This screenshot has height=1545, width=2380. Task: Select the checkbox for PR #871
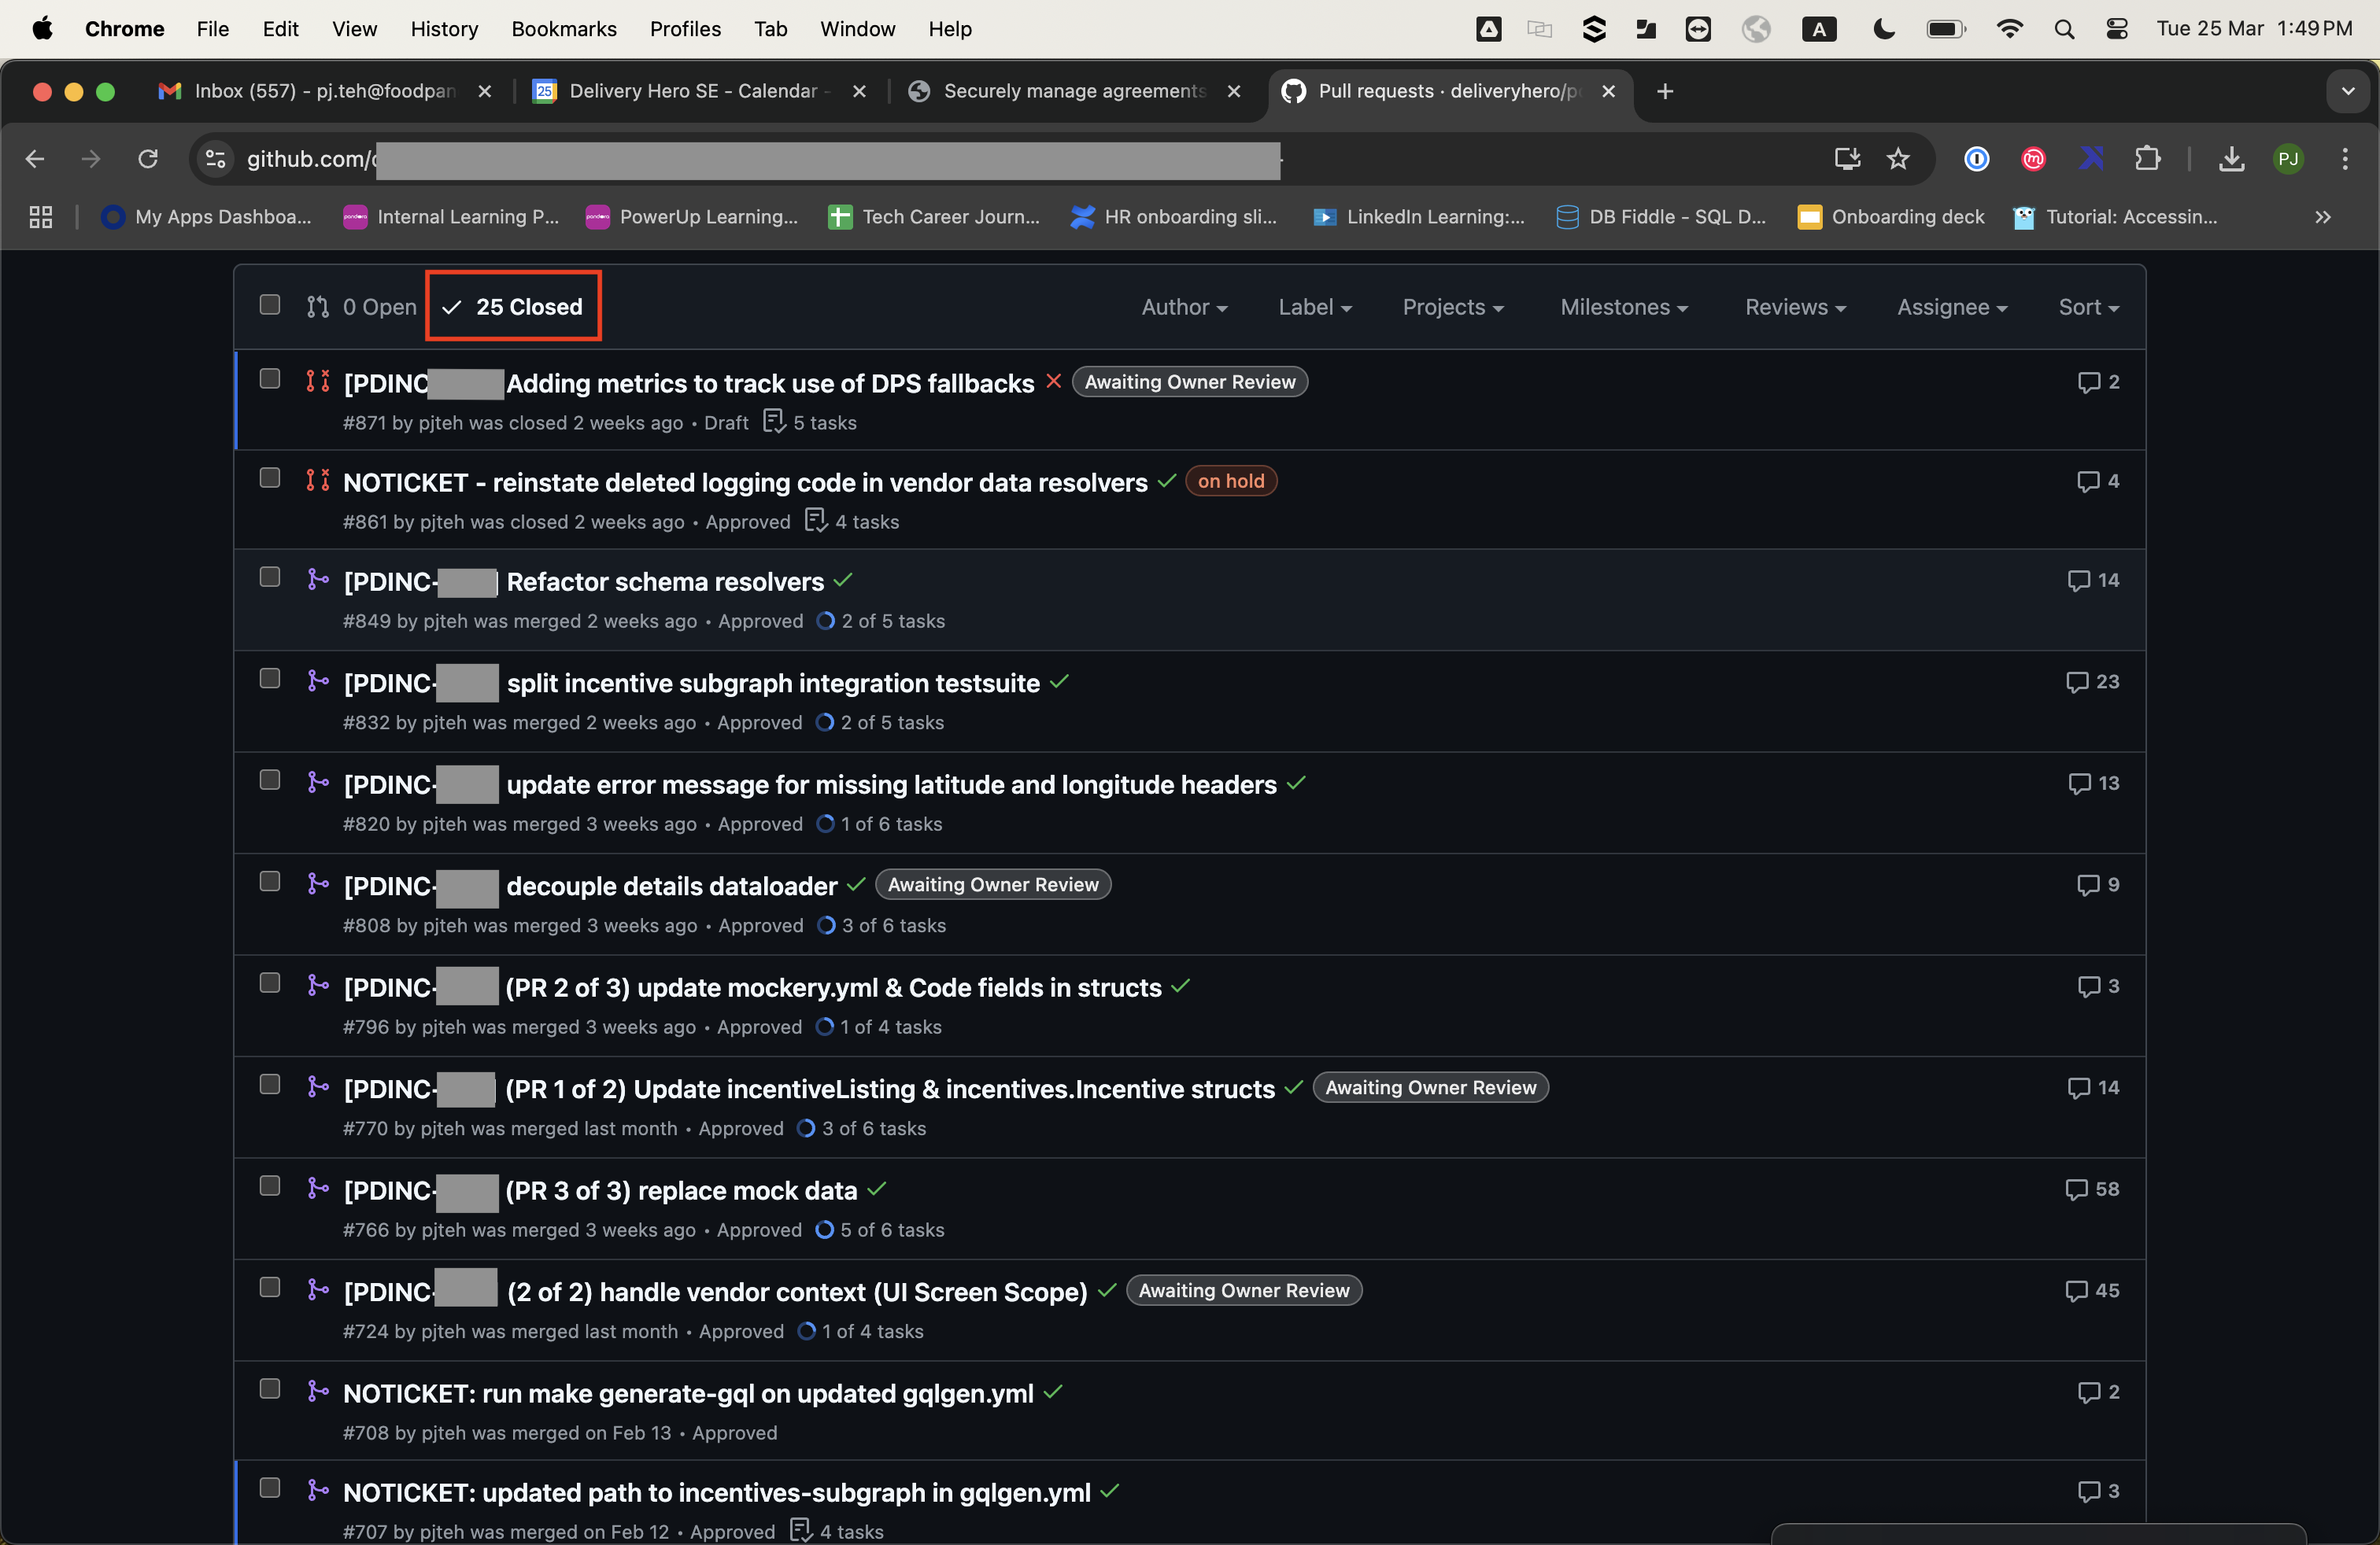(269, 378)
